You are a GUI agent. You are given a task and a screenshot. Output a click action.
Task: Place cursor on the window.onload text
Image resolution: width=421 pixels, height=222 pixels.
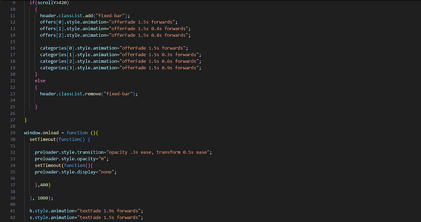coord(41,133)
